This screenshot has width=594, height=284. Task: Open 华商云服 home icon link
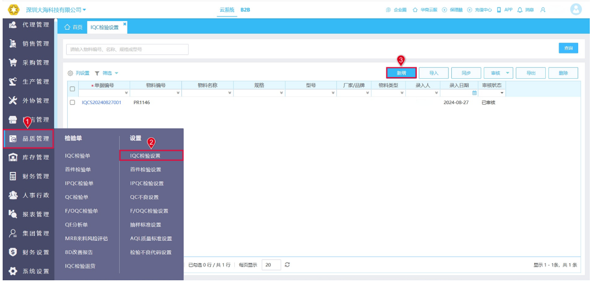(x=425, y=10)
